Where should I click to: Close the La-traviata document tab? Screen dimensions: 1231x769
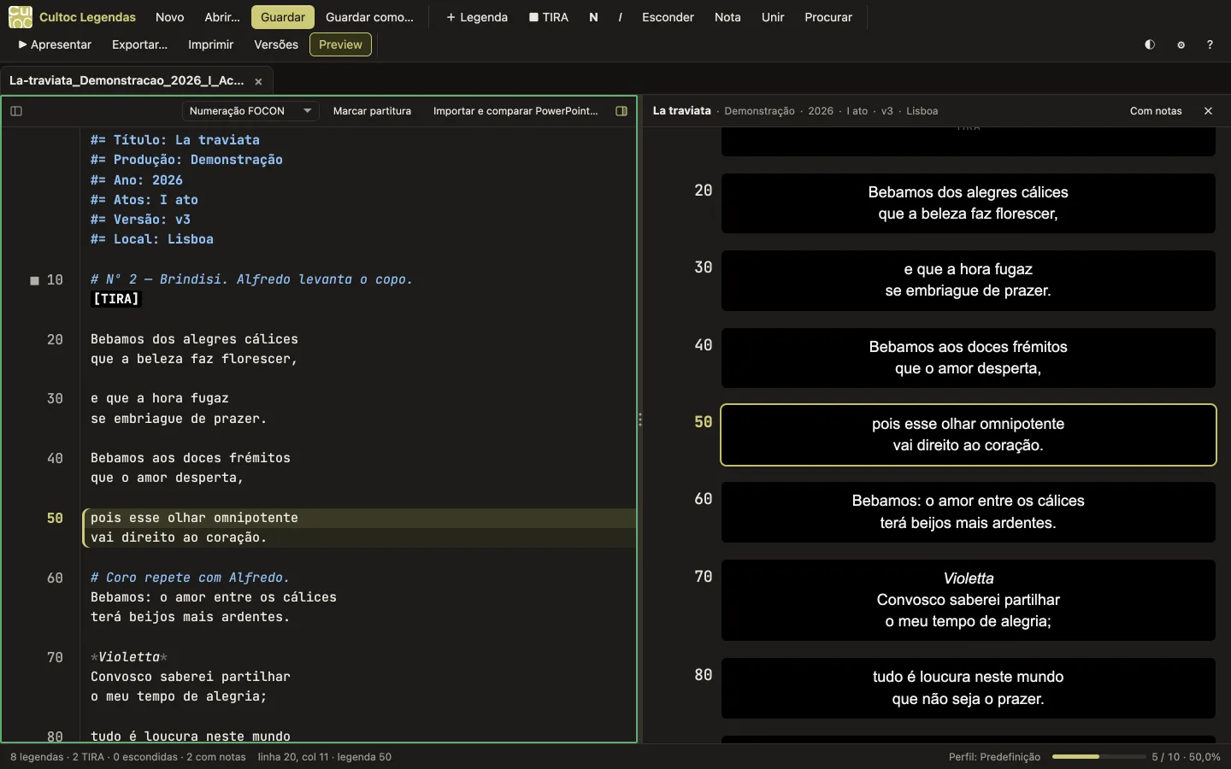258,81
